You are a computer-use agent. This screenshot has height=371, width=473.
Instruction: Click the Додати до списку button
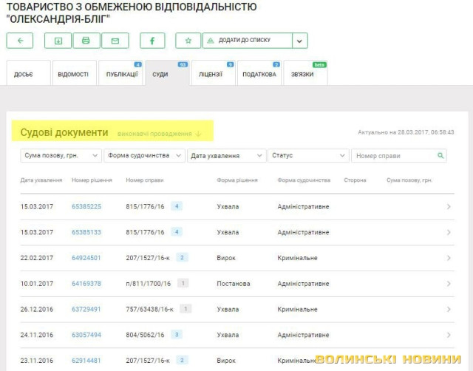tap(247, 41)
